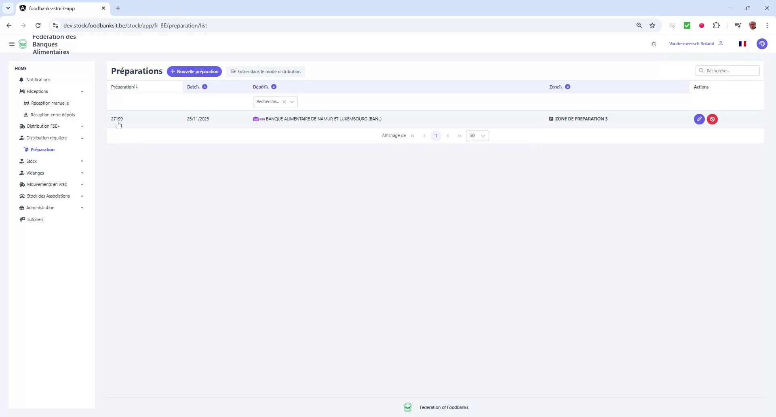Click Entrer dans le mode distribution
776x417 pixels.
pos(266,72)
